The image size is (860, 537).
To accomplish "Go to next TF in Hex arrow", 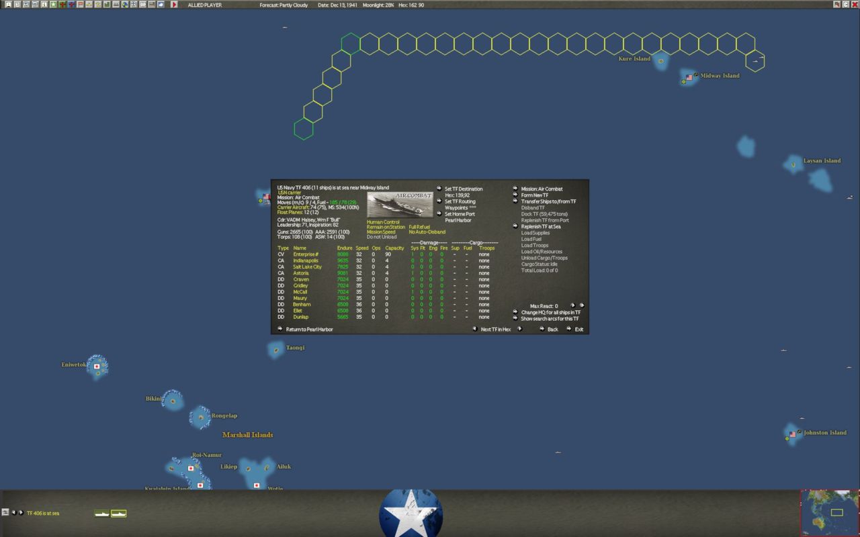I will click(x=519, y=329).
